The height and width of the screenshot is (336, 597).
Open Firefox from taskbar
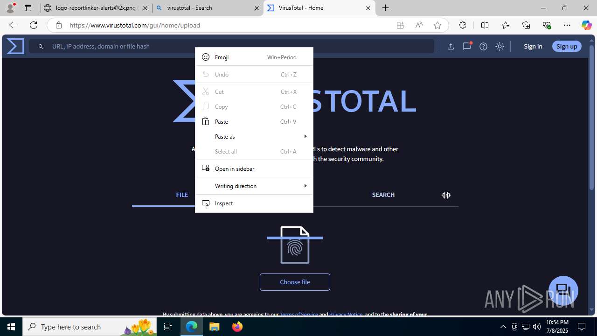(237, 327)
